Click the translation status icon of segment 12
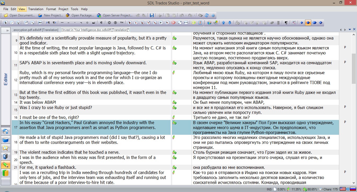The image size is (357, 192). click(x=174, y=73)
